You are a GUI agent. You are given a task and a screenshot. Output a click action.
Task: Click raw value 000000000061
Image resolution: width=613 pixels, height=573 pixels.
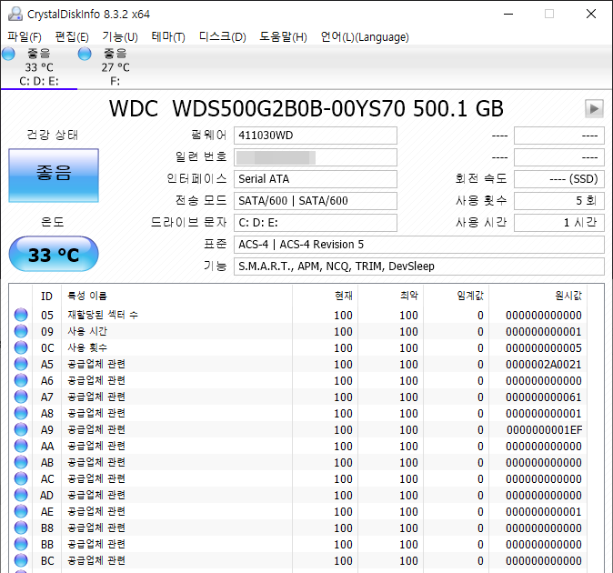[544, 397]
